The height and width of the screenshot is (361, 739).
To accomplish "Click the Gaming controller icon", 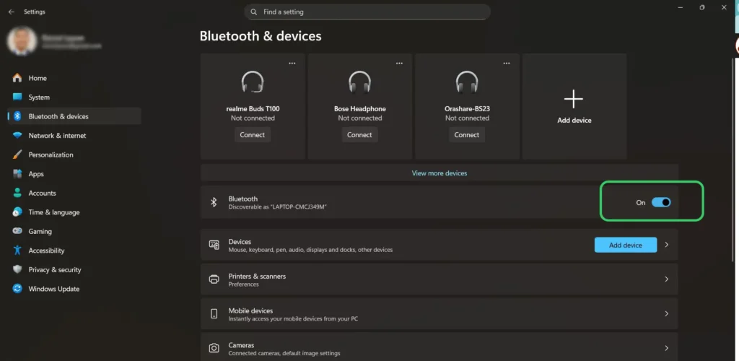I will (17, 231).
